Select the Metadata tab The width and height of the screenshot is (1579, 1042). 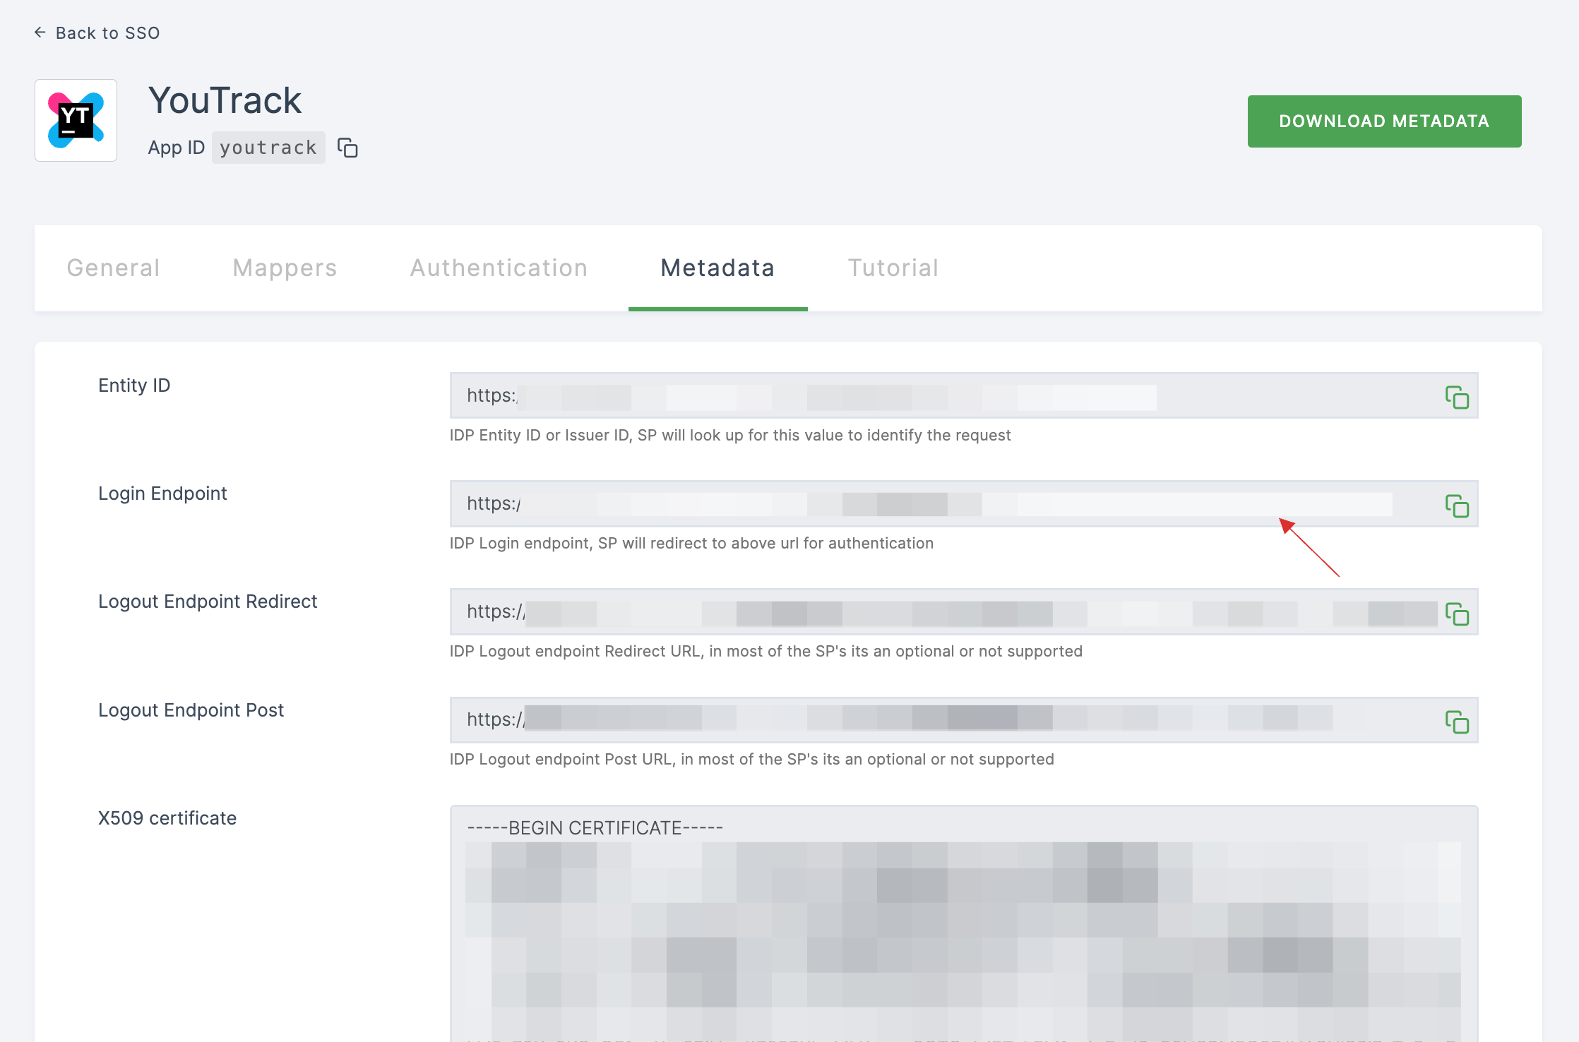(718, 268)
